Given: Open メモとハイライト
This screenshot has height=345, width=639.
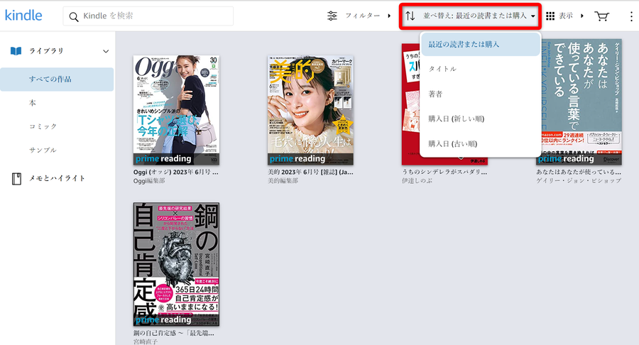Looking at the screenshot, I should [57, 178].
